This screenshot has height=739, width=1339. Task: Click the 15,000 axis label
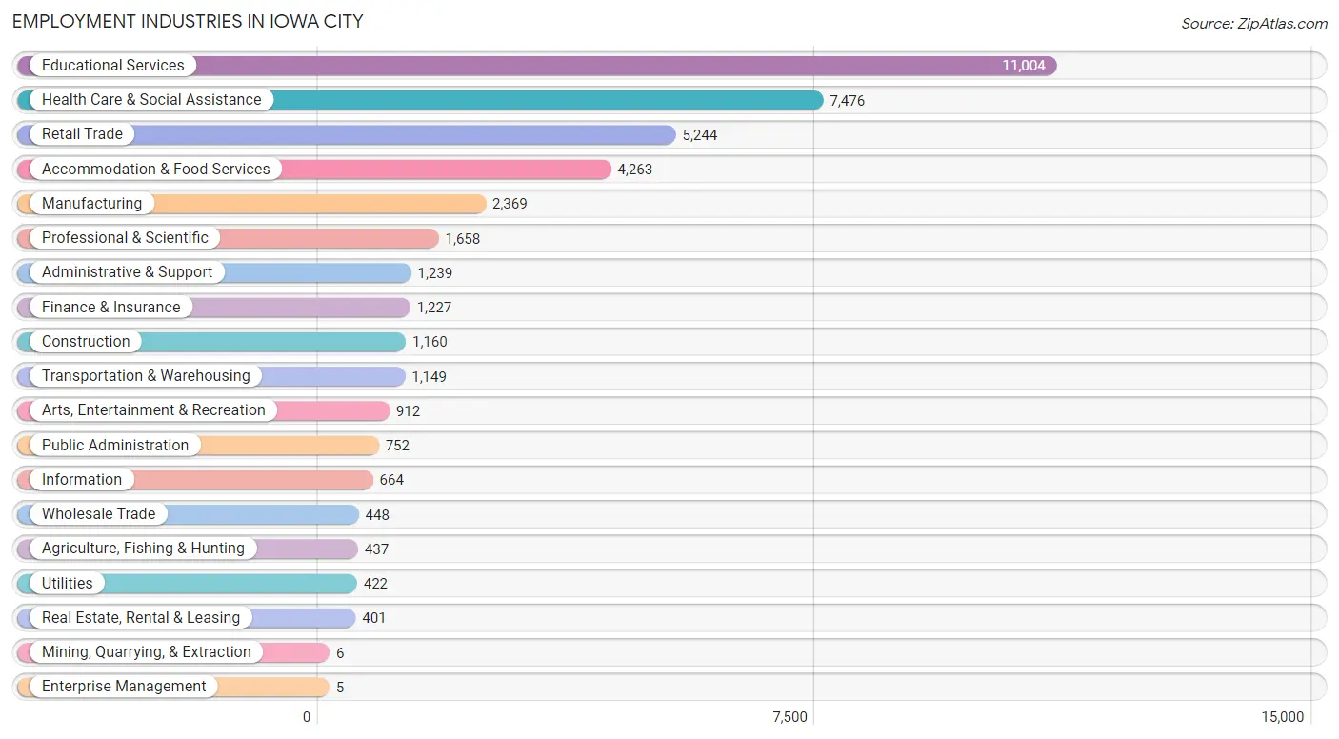pyautogui.click(x=1282, y=717)
